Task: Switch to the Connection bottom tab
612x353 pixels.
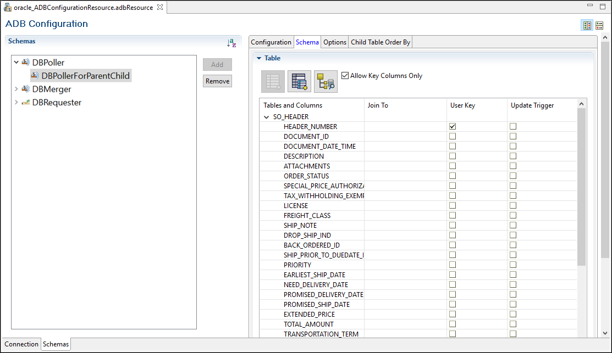Action: (21, 344)
